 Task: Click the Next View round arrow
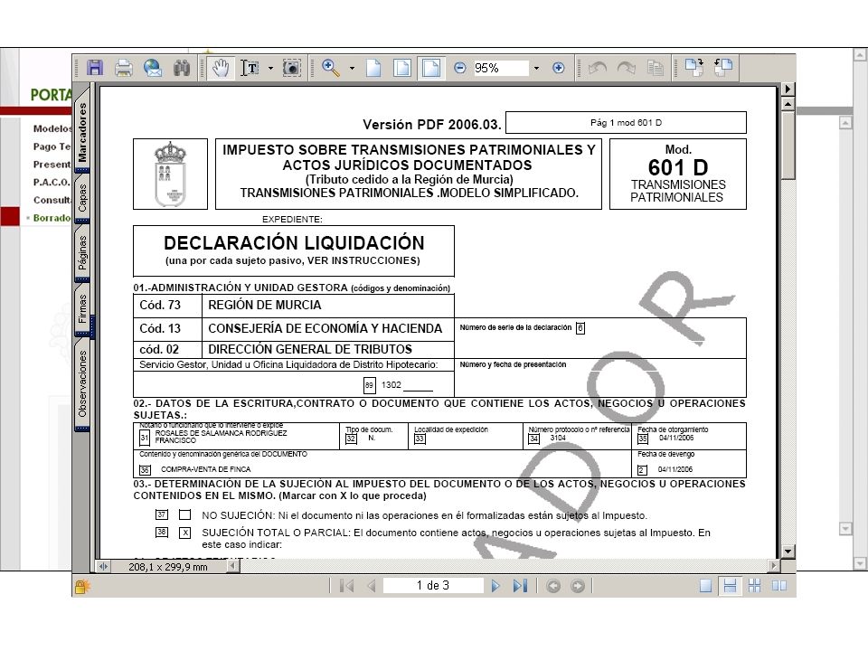[578, 586]
